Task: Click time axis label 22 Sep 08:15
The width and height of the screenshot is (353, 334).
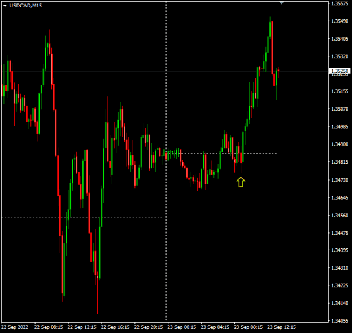Action: pos(49,327)
